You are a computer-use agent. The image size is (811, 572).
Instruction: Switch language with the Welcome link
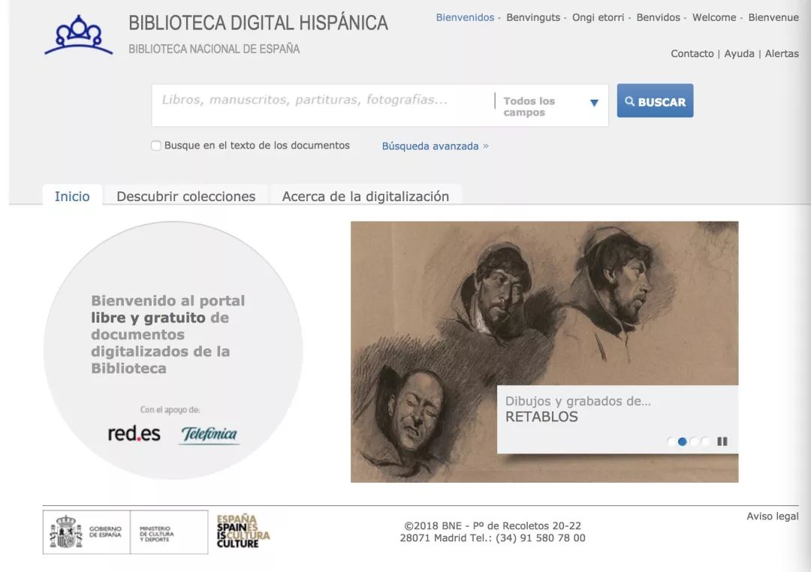714,17
